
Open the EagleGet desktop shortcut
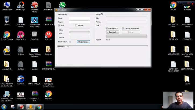point(21,79)
